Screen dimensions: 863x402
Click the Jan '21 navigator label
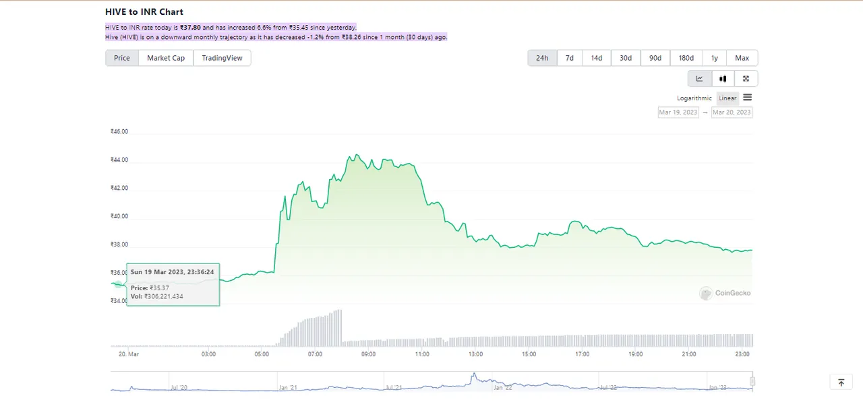pos(288,388)
